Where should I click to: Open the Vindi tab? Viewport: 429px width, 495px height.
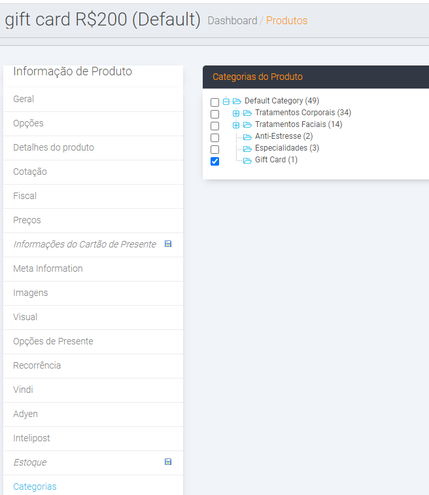pyautogui.click(x=93, y=390)
